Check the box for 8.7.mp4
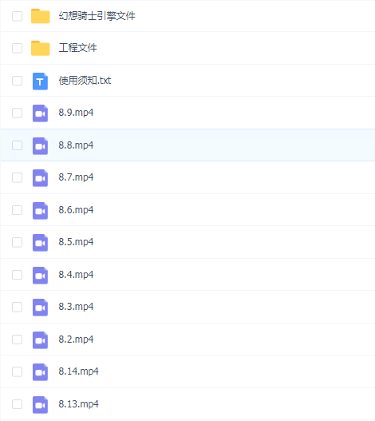 click(18, 177)
